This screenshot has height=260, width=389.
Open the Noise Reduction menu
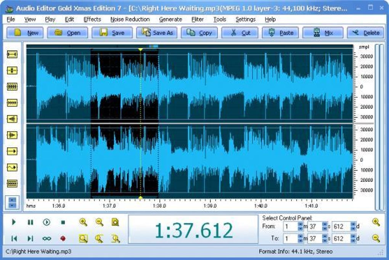[x=130, y=19]
